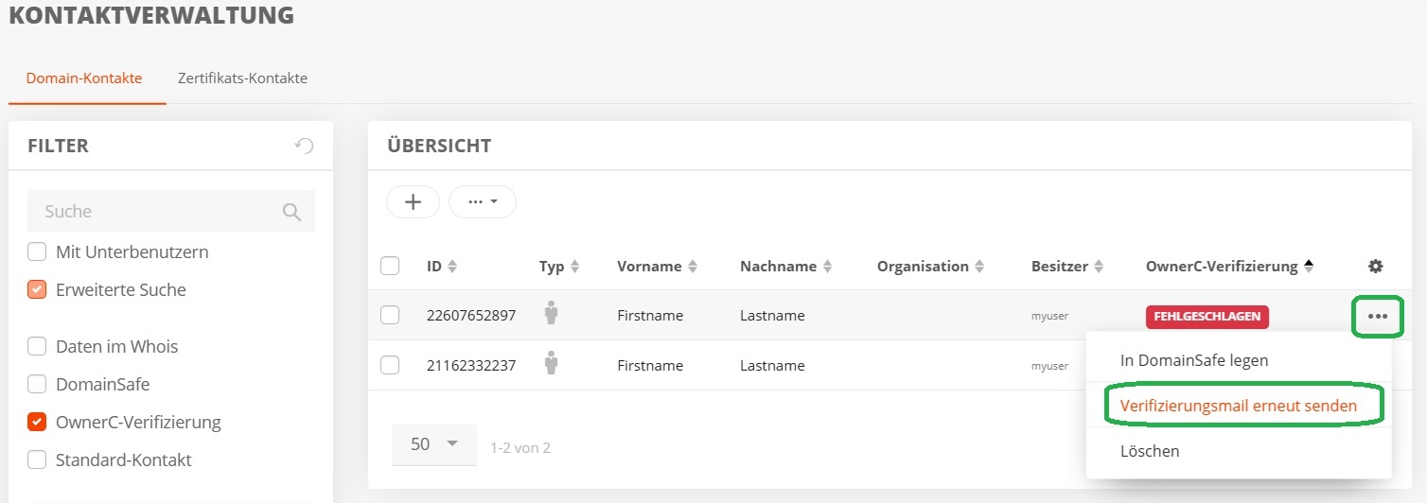The image size is (1427, 503).
Task: Open table column settings gear icon
Action: click(1376, 267)
